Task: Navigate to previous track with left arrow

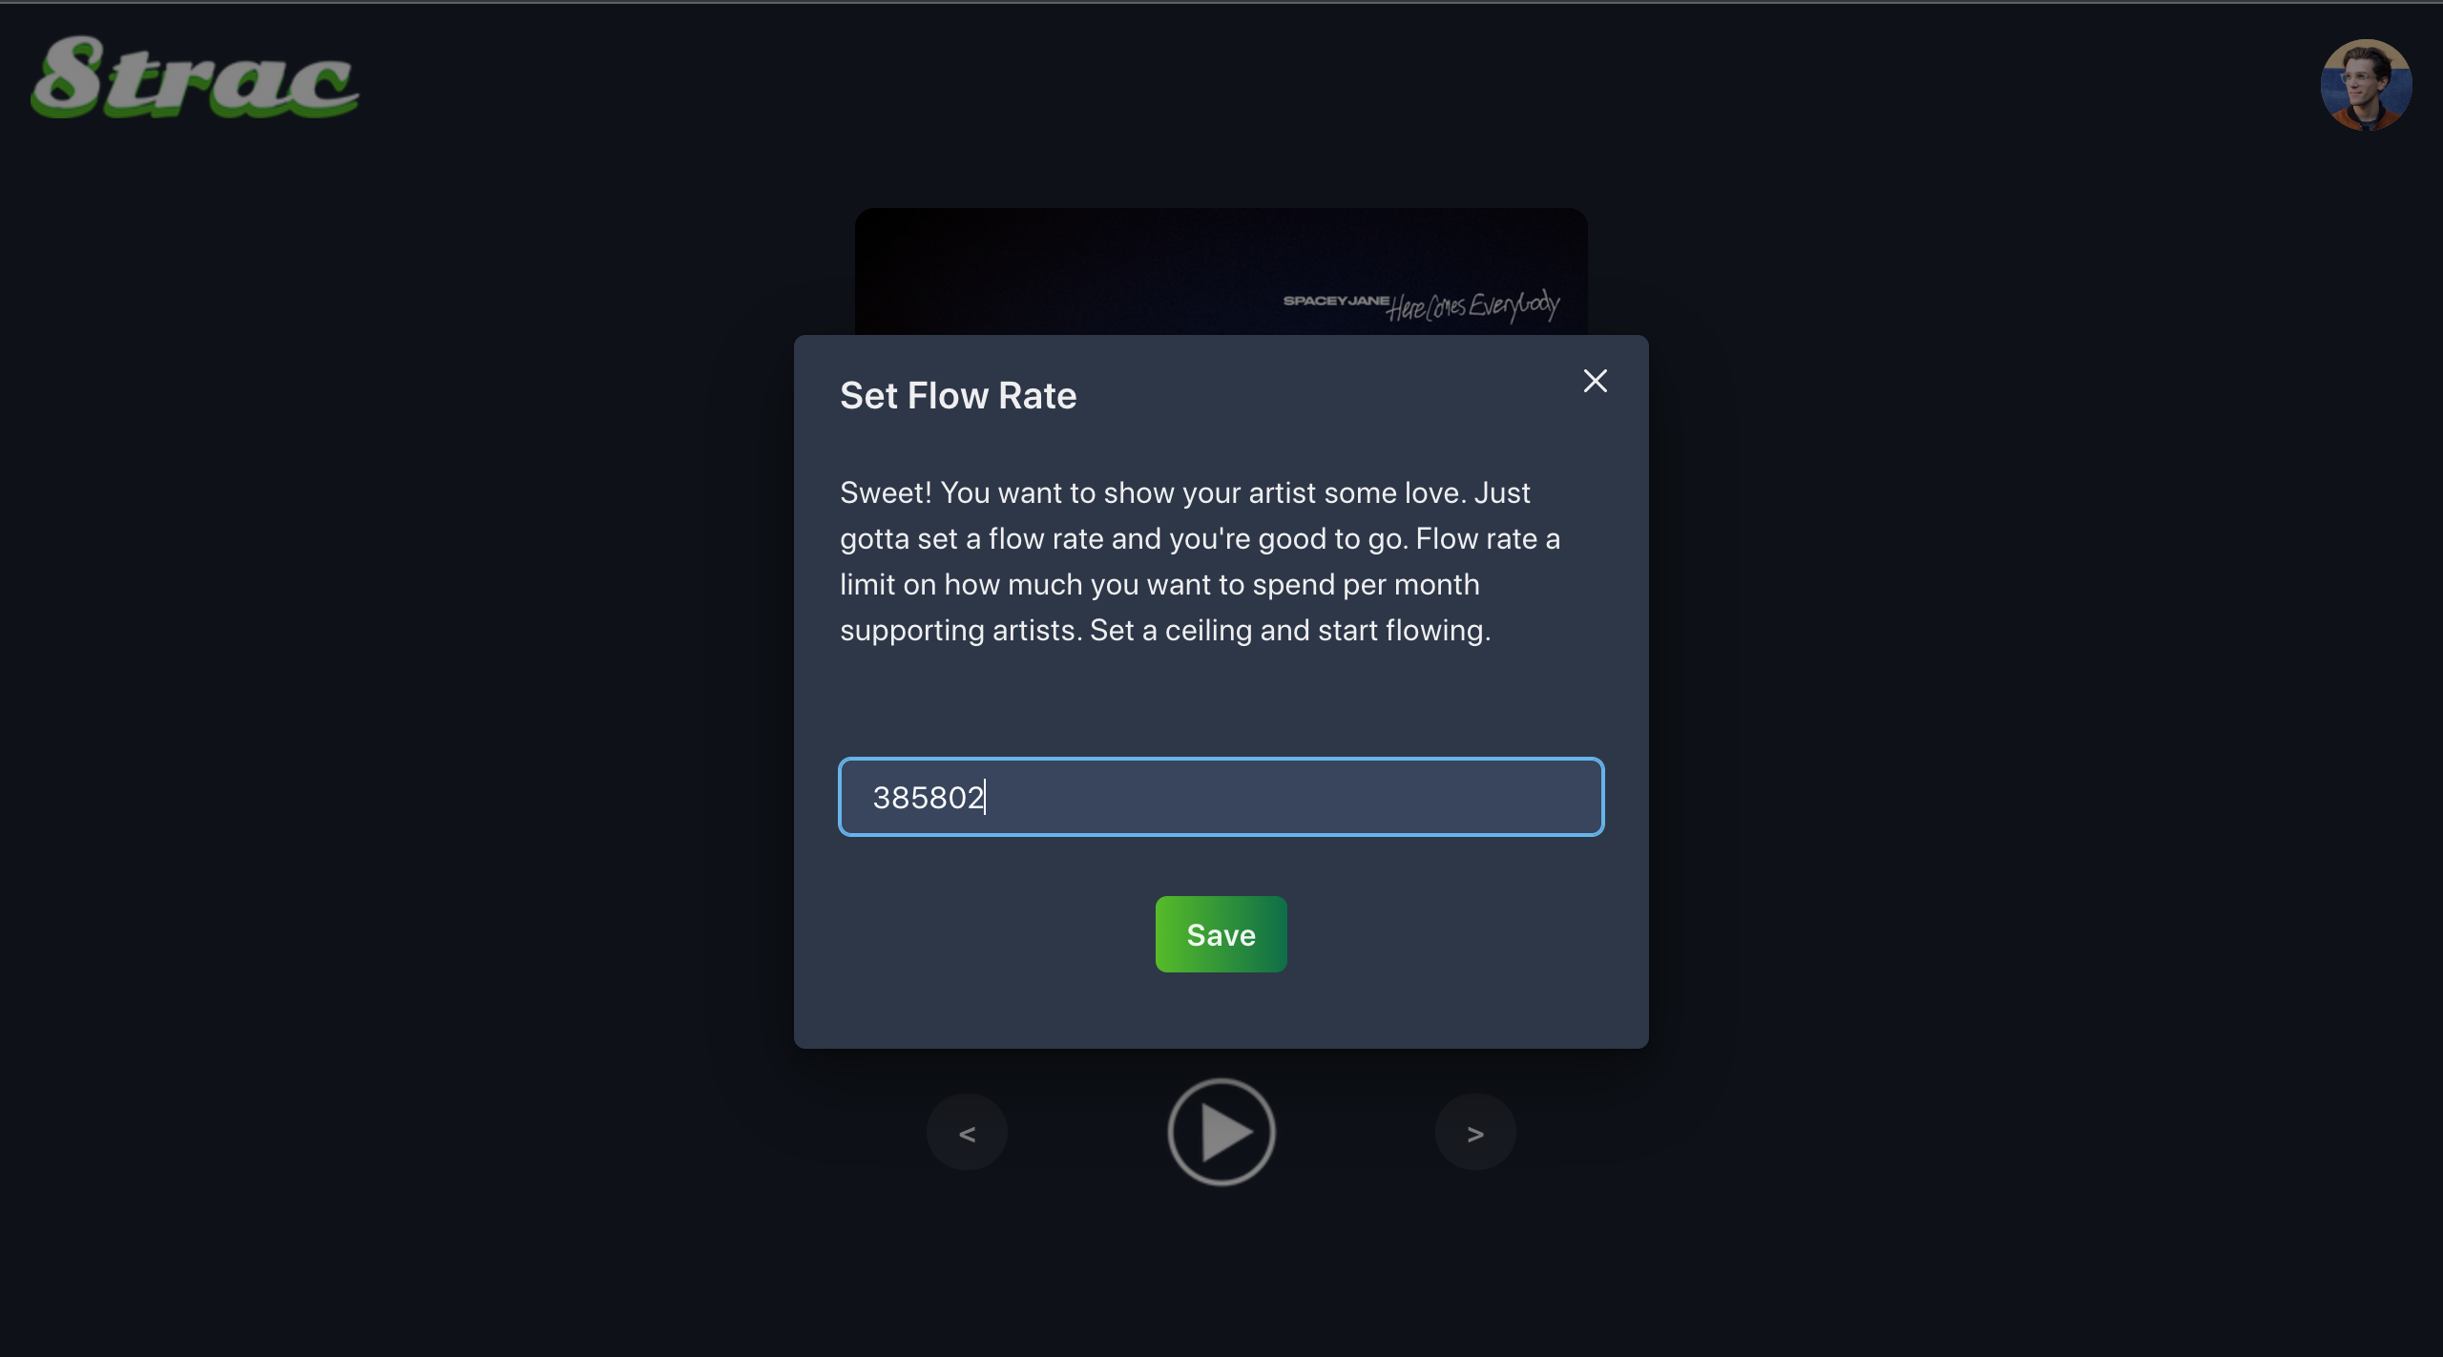Action: (968, 1132)
